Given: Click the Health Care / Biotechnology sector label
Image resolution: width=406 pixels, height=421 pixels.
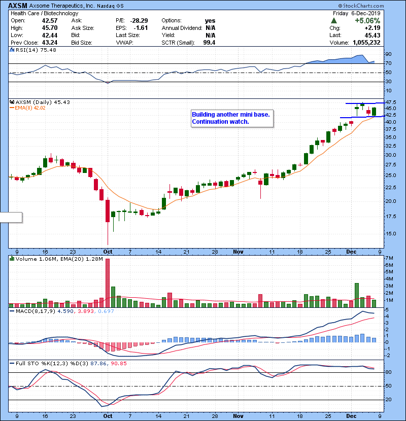Looking at the screenshot, I should [x=44, y=13].
